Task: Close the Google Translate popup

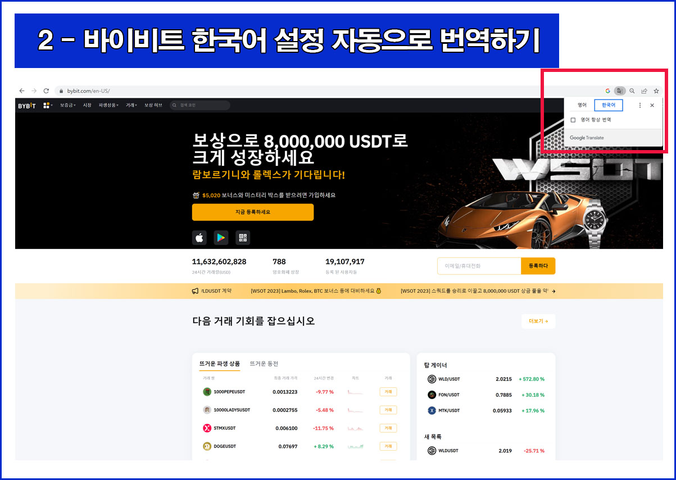Action: click(652, 105)
